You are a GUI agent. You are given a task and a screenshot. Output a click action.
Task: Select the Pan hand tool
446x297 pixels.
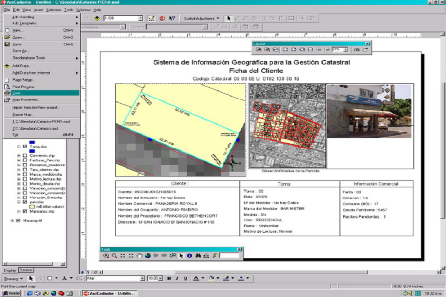point(139,256)
